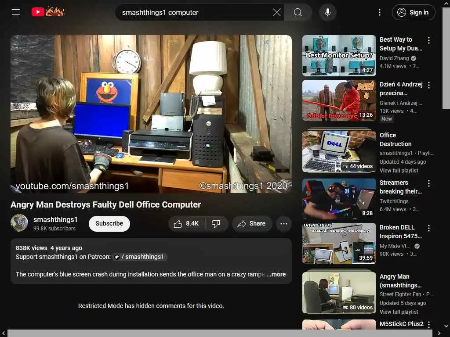Open Dzień 4 Andrzej przecina title
This screenshot has height=337, width=450.
click(x=401, y=89)
